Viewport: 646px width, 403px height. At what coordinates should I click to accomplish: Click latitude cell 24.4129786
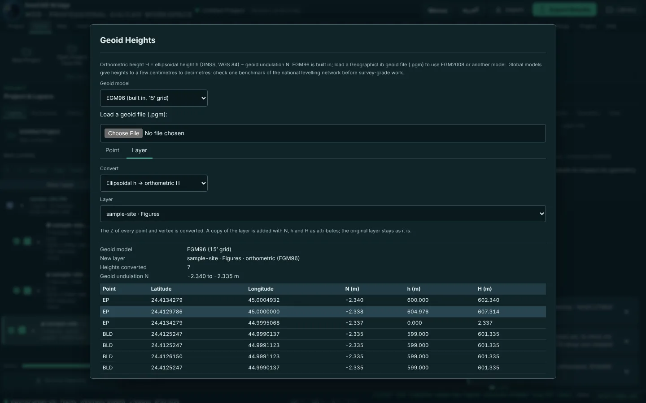coord(167,312)
